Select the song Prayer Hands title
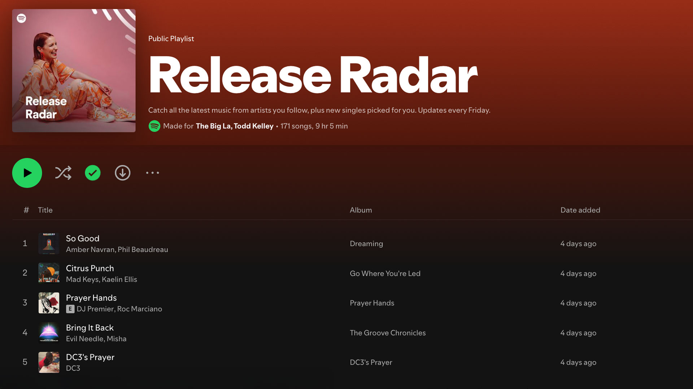 tap(91, 298)
